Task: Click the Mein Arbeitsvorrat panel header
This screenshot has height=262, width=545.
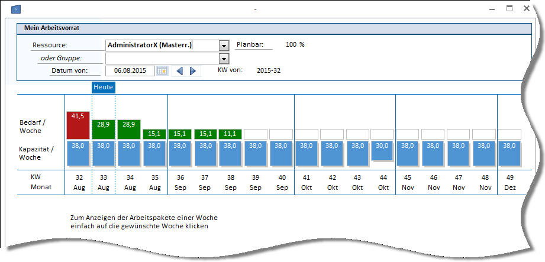Action: [x=274, y=28]
